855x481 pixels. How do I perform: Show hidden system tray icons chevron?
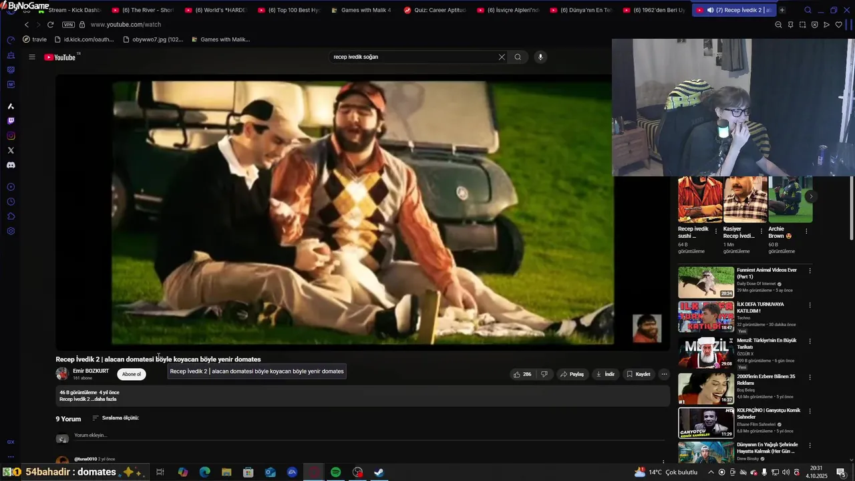click(711, 472)
